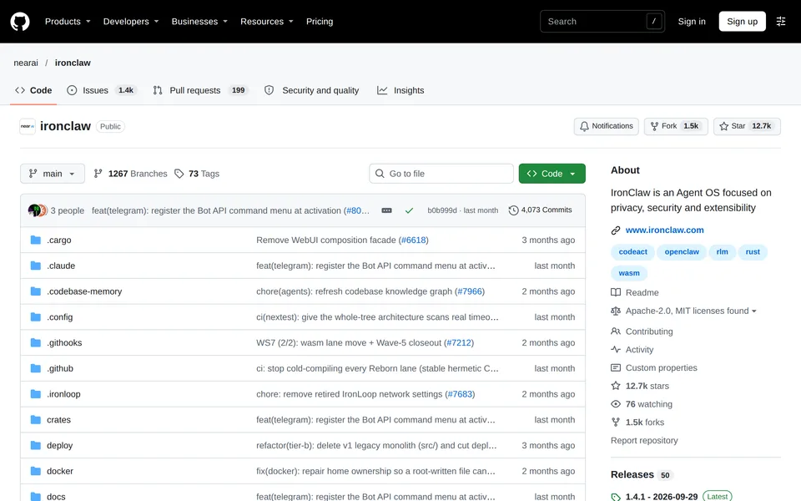Screen dimensions: 801x501
Task: Click the Sign in link
Action: pyautogui.click(x=691, y=22)
